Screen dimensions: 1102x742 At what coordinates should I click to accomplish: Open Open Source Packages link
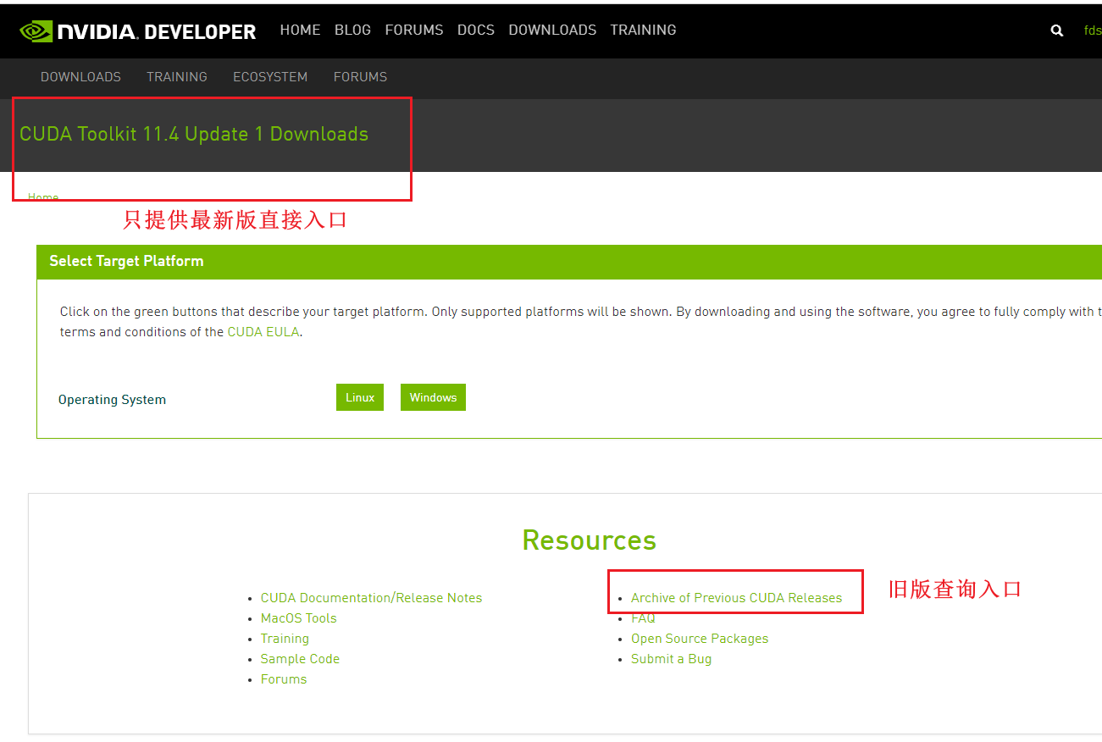[700, 639]
